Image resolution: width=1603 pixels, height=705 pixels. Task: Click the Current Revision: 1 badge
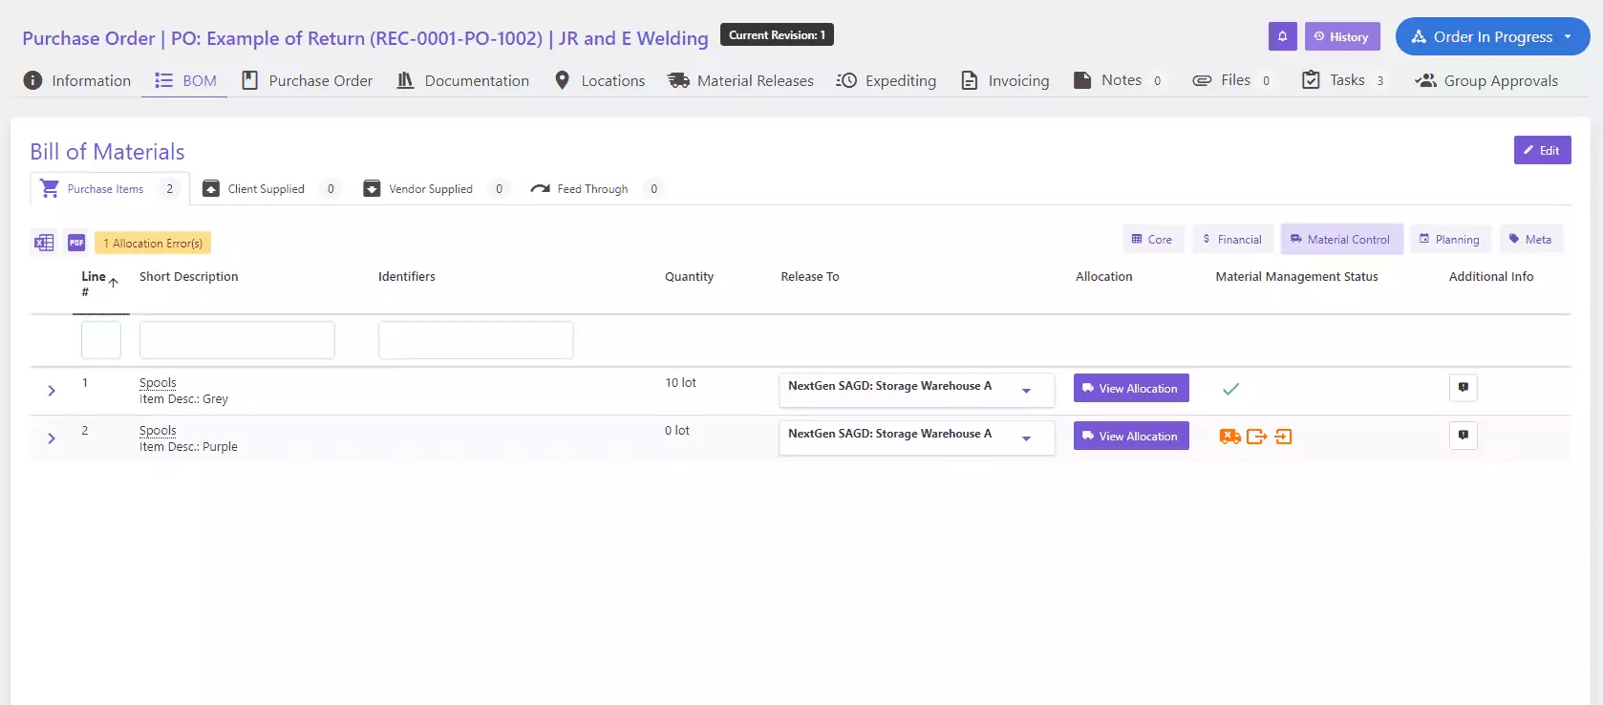777,34
